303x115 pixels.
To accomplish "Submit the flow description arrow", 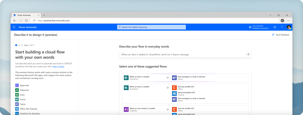I will (x=248, y=54).
